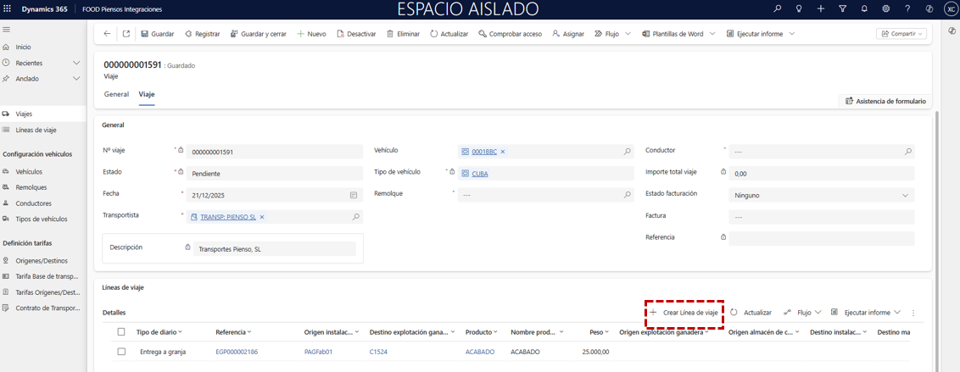Click lookup search icon in Conductor field
The image size is (960, 372).
907,152
